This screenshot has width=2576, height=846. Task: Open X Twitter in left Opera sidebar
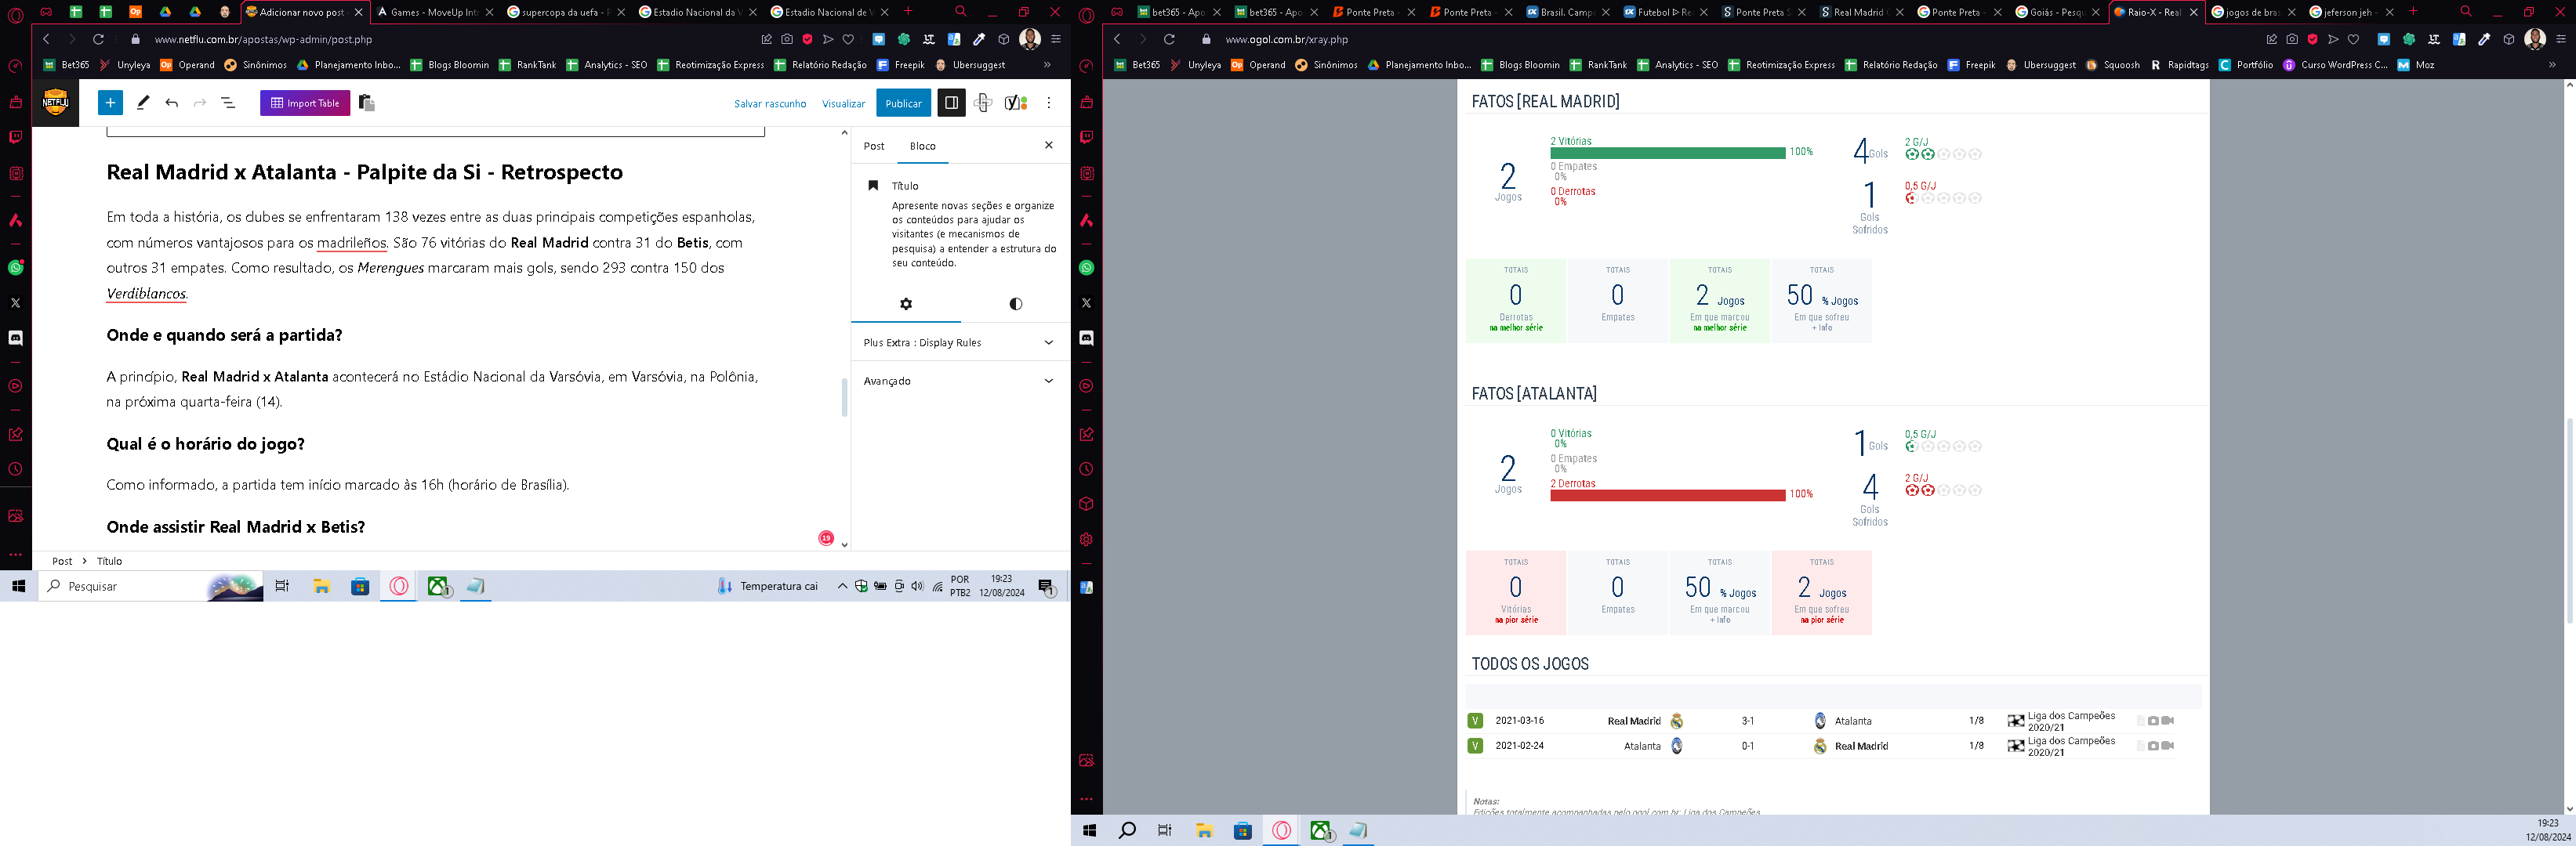(15, 302)
